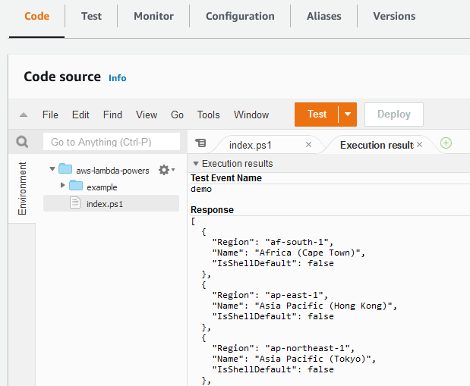Switch to the Configuration tab
470x386 pixels.
(x=240, y=16)
